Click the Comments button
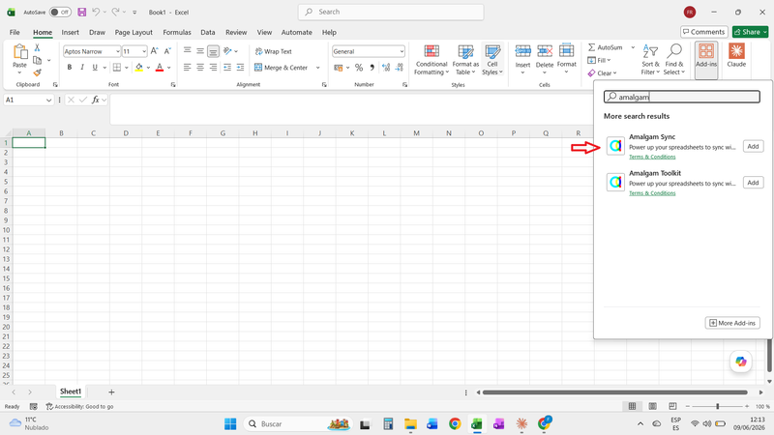The image size is (774, 435). [704, 32]
